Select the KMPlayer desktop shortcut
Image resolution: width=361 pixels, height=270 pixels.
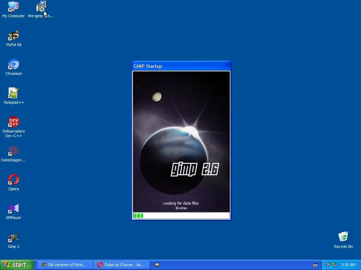13,211
